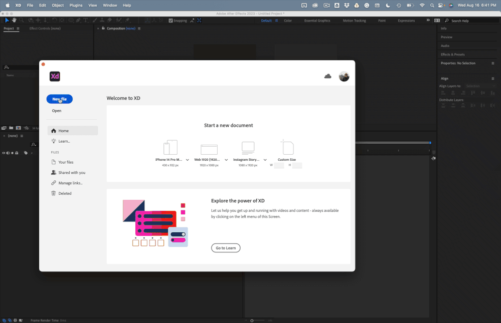Viewport: 501px width, 323px height.
Task: Toggle Snapping checkbox in After Effects
Action: tap(171, 21)
